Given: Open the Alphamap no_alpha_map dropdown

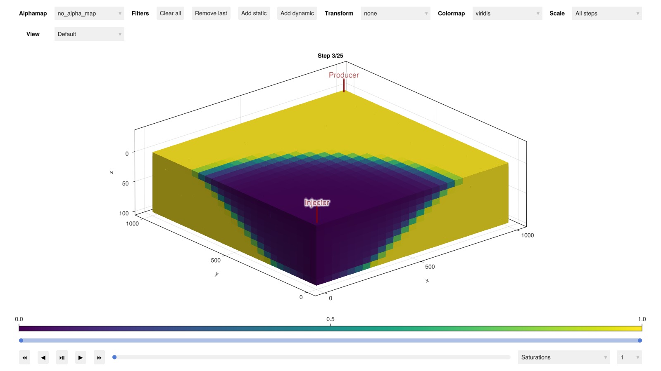Looking at the screenshot, I should coord(89,13).
